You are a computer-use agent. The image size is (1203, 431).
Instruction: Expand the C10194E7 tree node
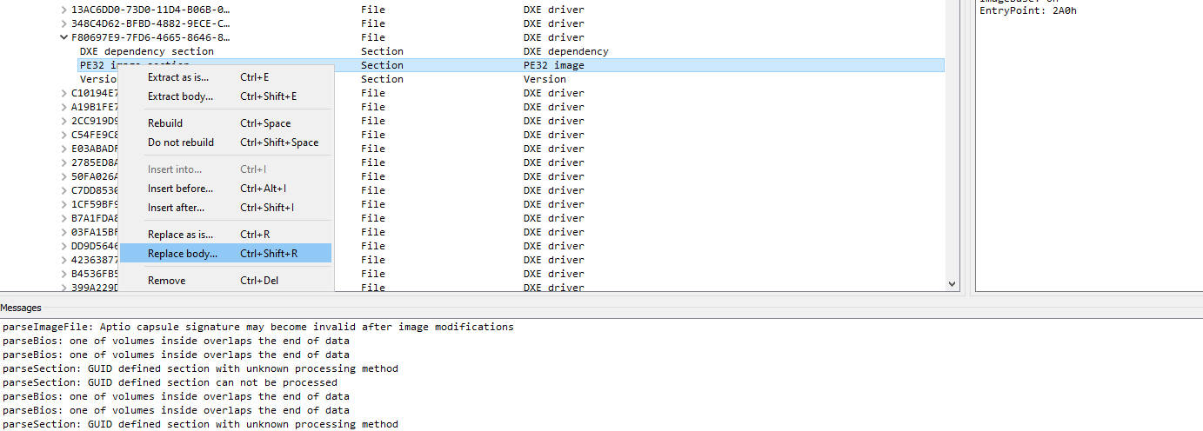pyautogui.click(x=64, y=93)
